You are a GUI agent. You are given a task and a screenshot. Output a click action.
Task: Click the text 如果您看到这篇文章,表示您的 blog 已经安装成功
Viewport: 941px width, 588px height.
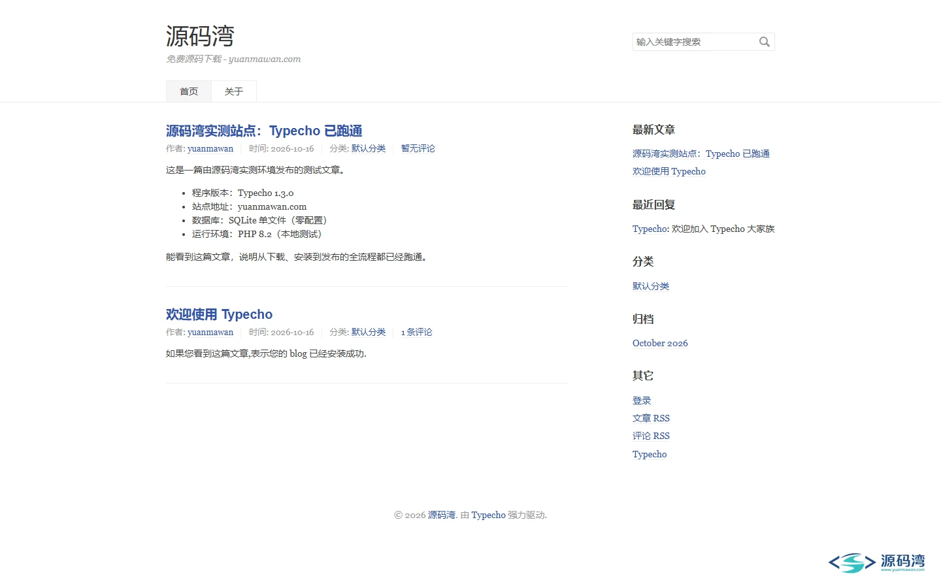(x=266, y=353)
